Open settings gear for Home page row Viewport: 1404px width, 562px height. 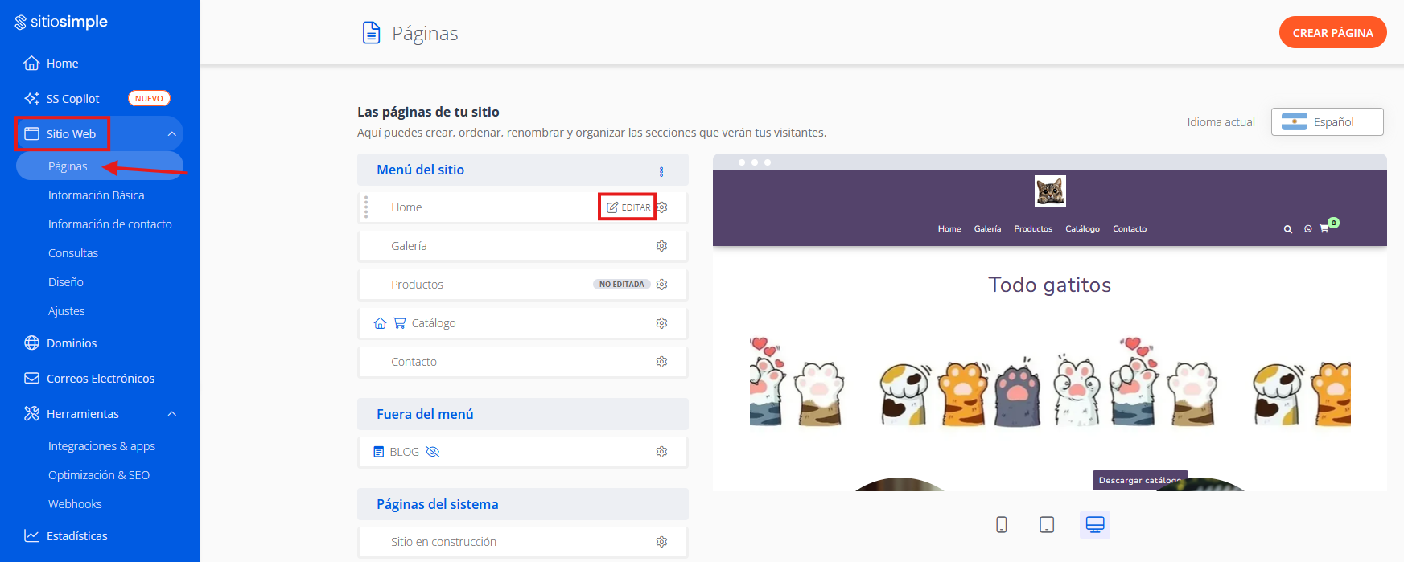(663, 207)
